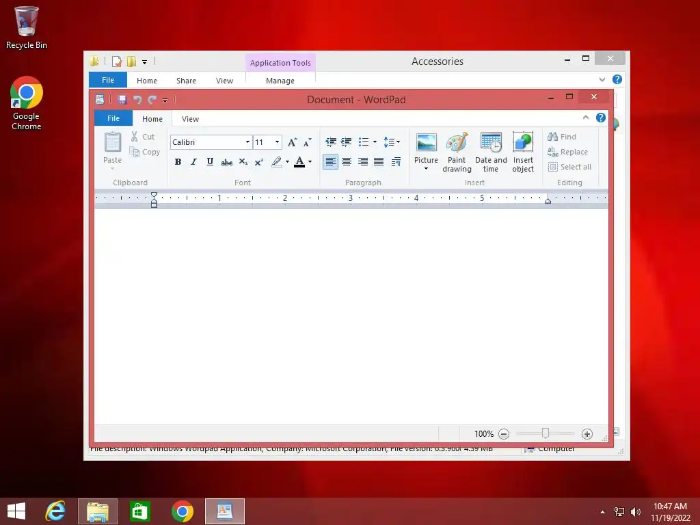Screen dimensions: 700x525
Task: Select Justify text alignment
Action: click(379, 161)
